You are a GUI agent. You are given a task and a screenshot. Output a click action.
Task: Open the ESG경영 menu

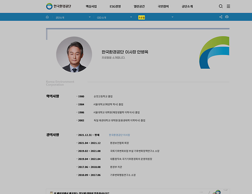115,6
